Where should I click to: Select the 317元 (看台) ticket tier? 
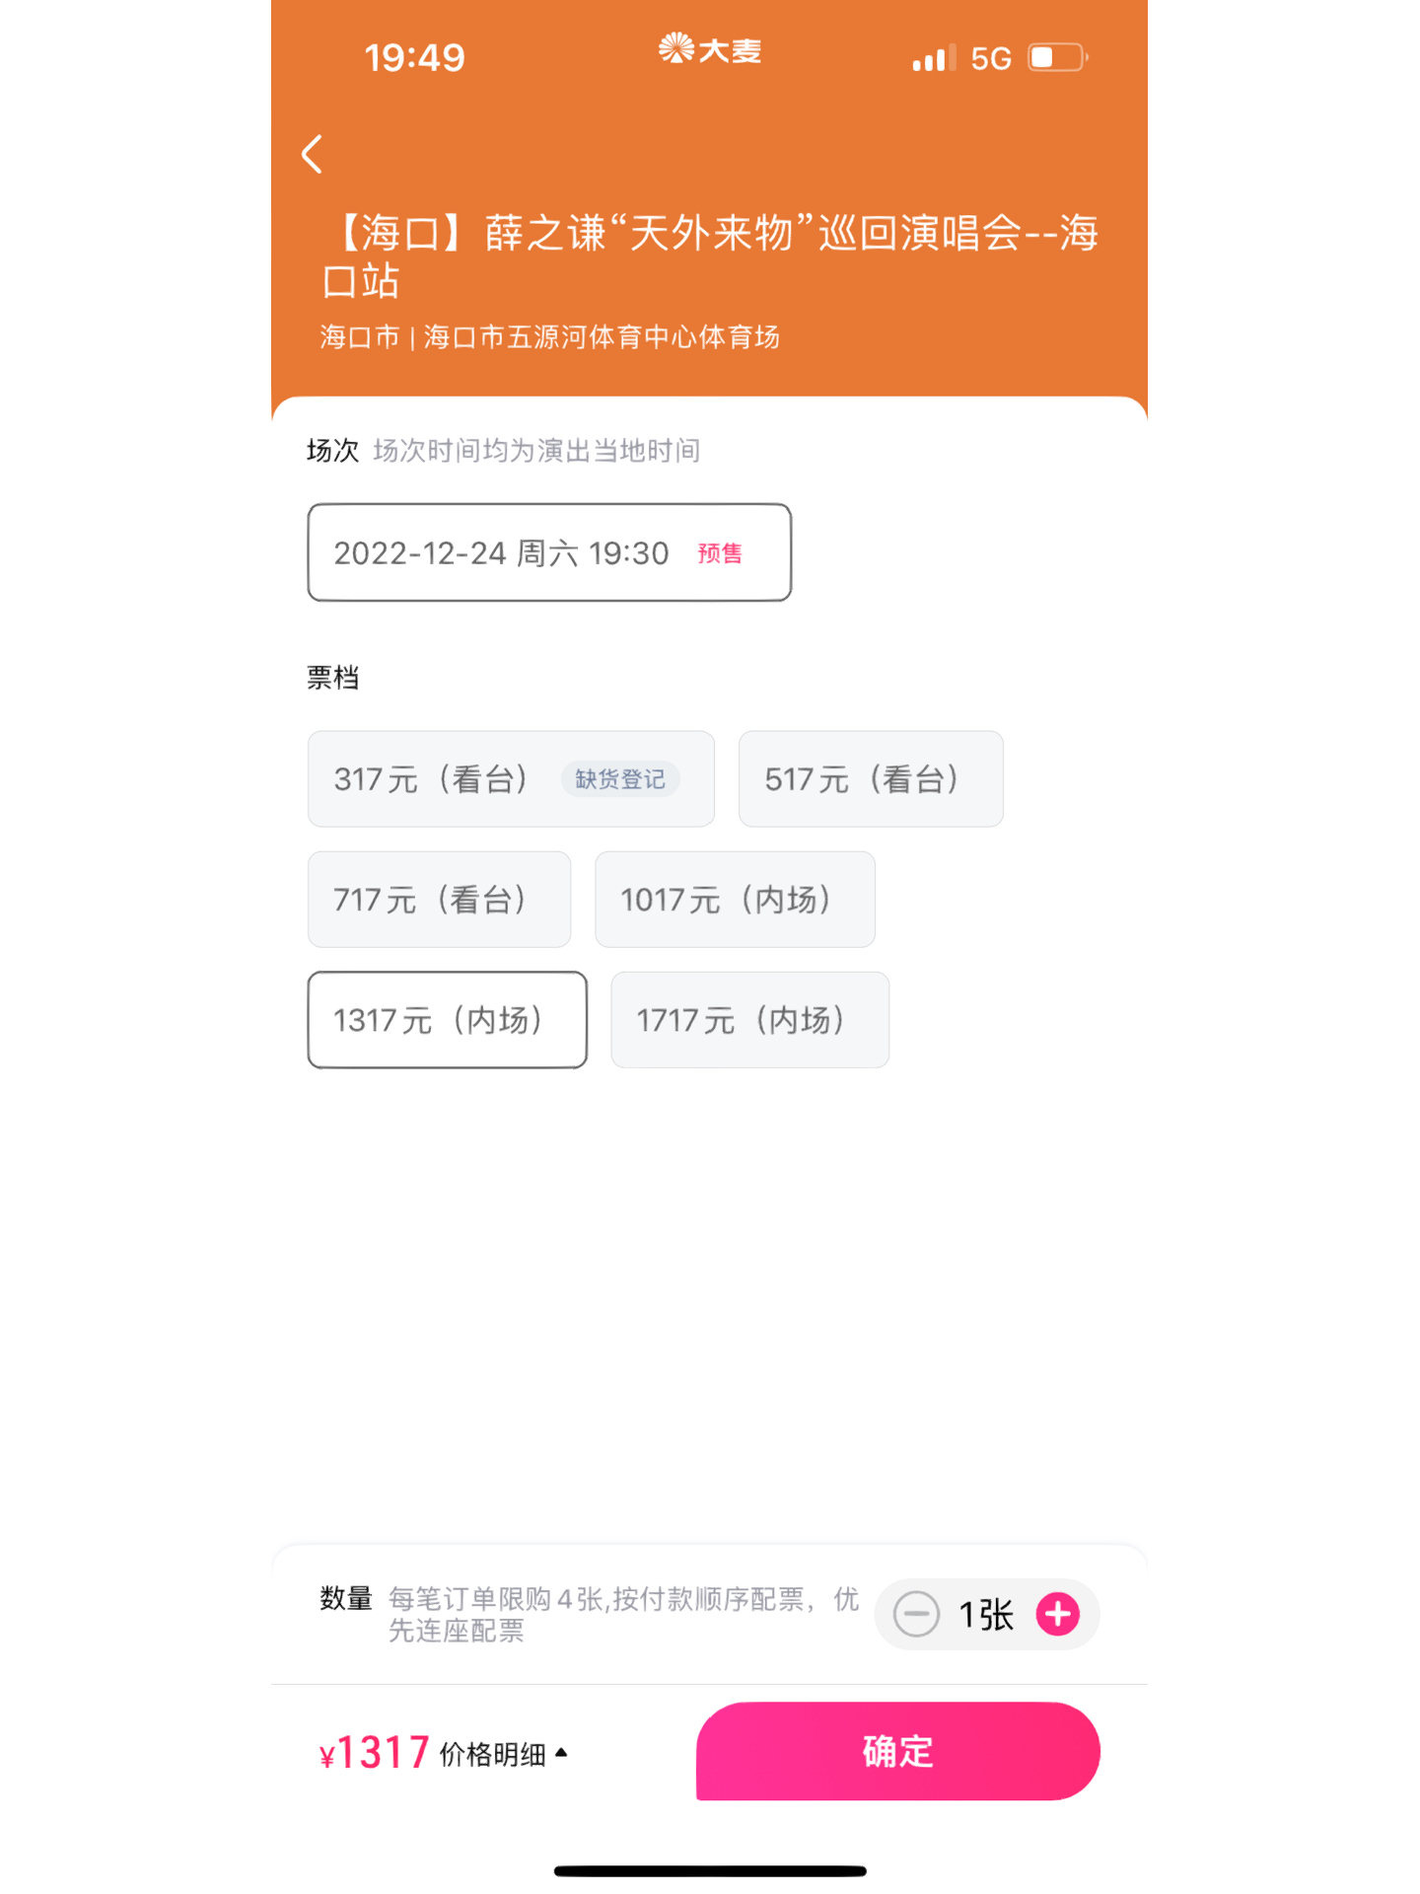click(x=434, y=779)
